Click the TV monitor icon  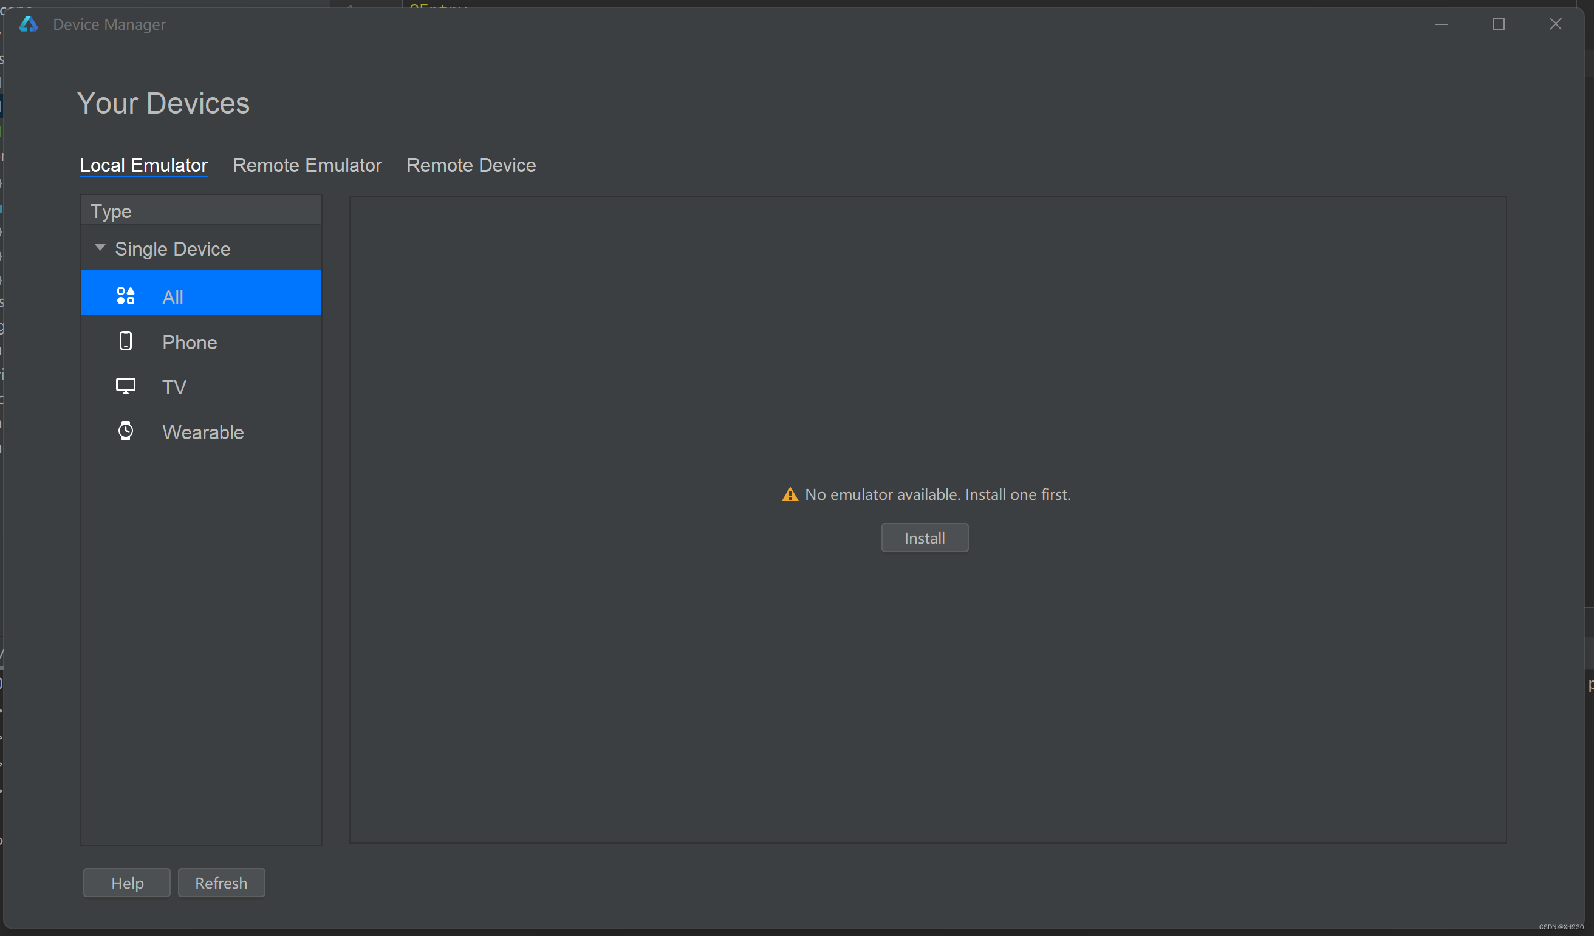pyautogui.click(x=125, y=386)
